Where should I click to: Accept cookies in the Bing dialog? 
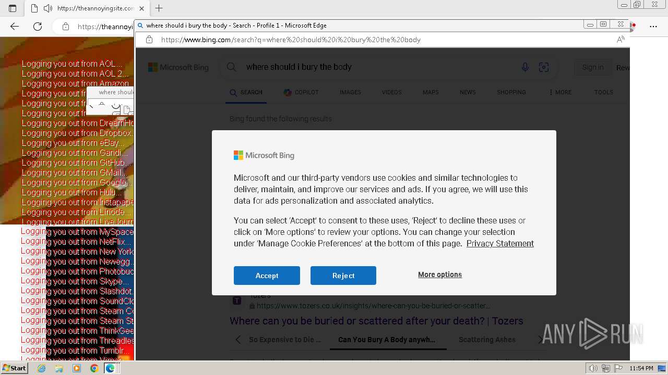pos(267,276)
